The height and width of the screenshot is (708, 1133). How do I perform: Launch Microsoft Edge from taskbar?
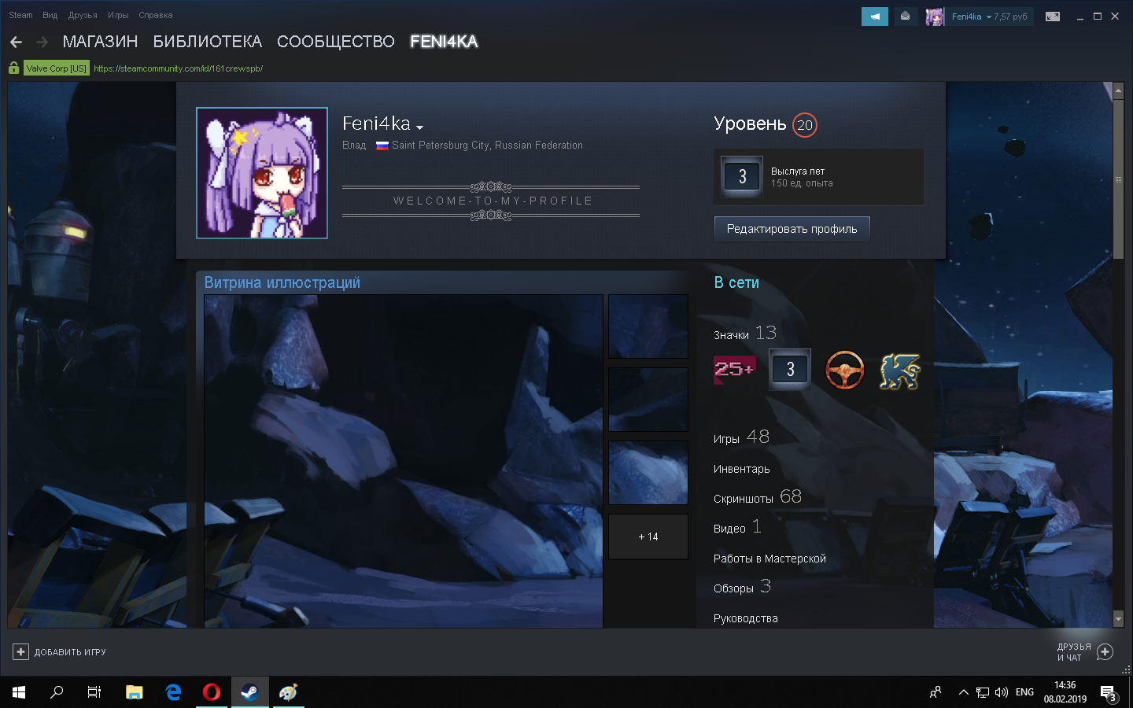(173, 692)
